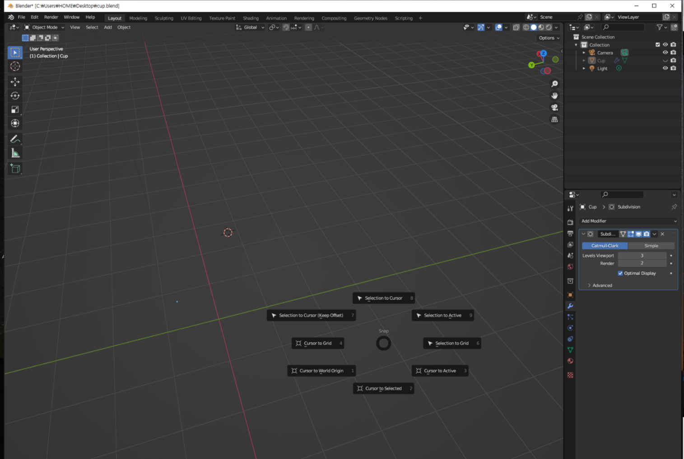Select the Add Cube tool
The width and height of the screenshot is (684, 459).
coord(15,169)
